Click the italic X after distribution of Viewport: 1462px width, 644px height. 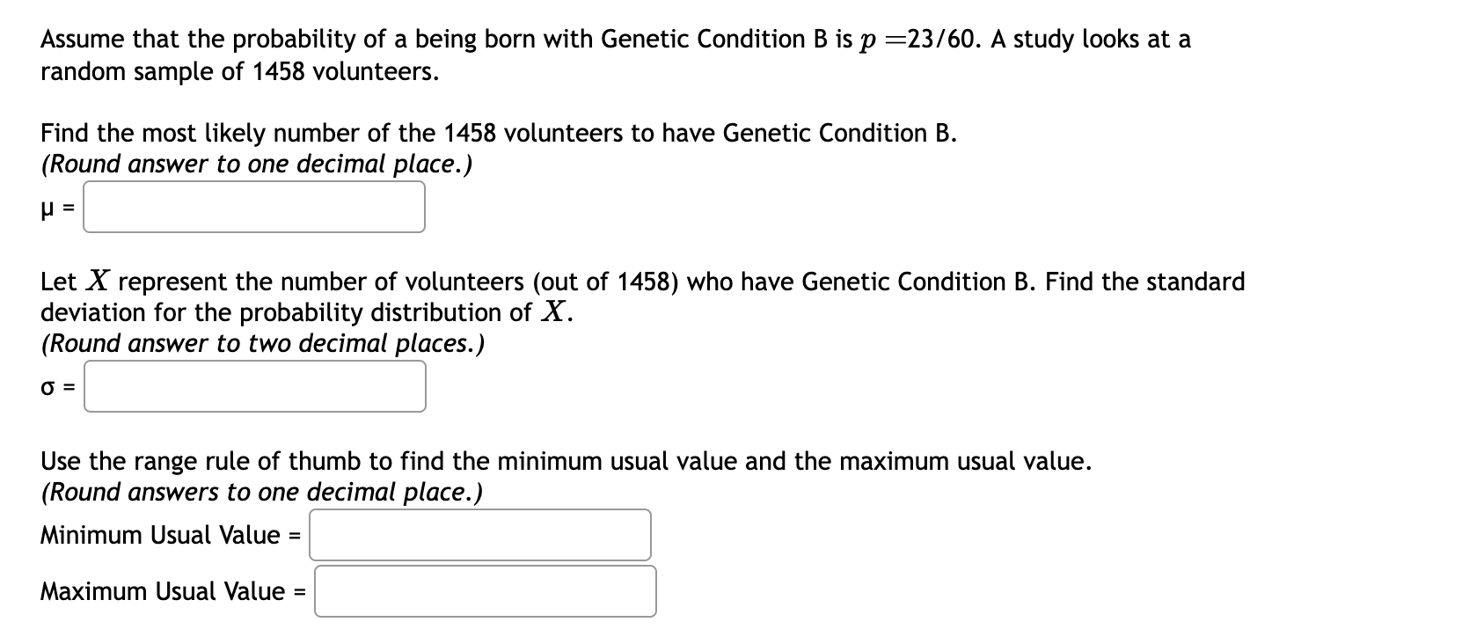tap(551, 312)
